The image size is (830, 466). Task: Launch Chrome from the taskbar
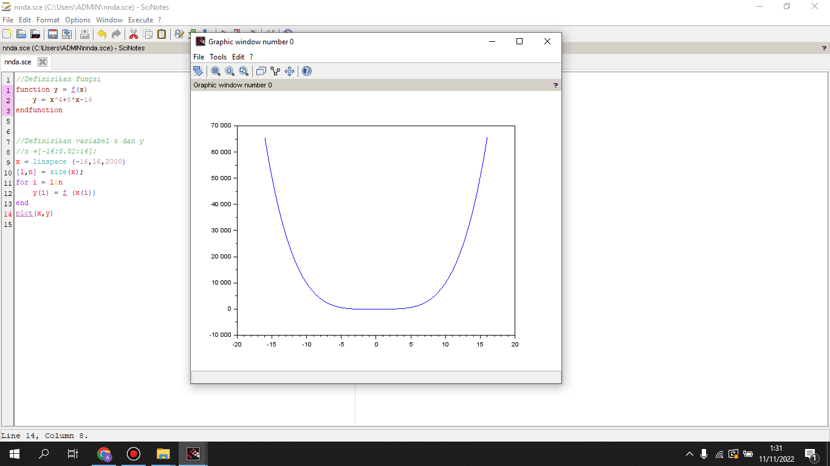(x=105, y=454)
